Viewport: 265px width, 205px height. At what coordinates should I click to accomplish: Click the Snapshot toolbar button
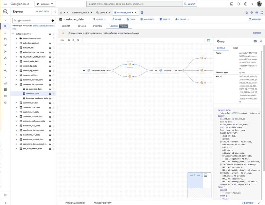[147, 19]
